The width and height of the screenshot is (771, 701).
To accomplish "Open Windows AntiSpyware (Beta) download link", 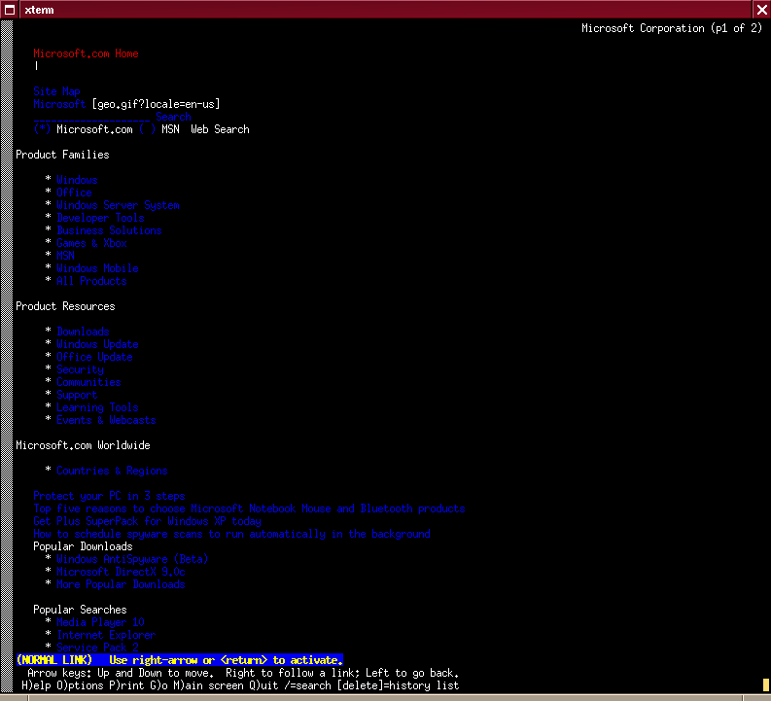I will (132, 560).
